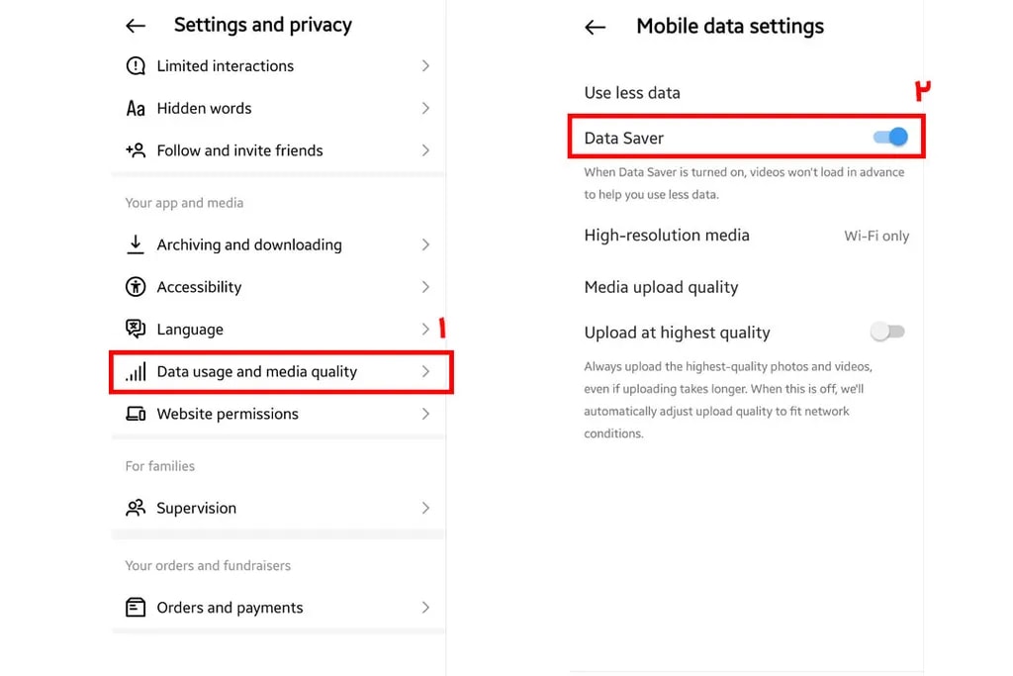The image size is (1013, 676).
Task: Go back from Settings and privacy
Action: 136,27
